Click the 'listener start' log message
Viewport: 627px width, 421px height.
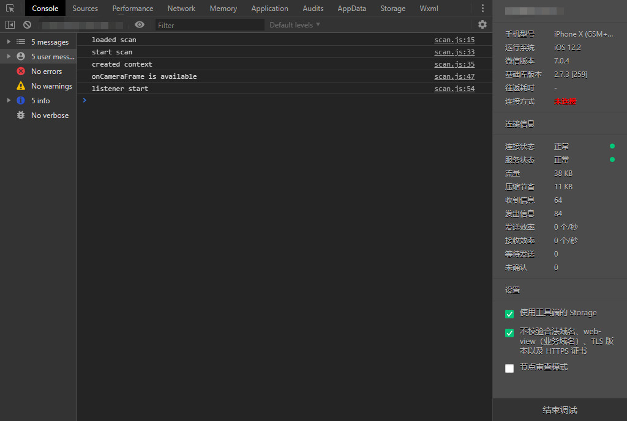click(x=120, y=89)
